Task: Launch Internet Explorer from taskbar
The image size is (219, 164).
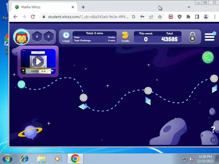Action: [x=24, y=159]
